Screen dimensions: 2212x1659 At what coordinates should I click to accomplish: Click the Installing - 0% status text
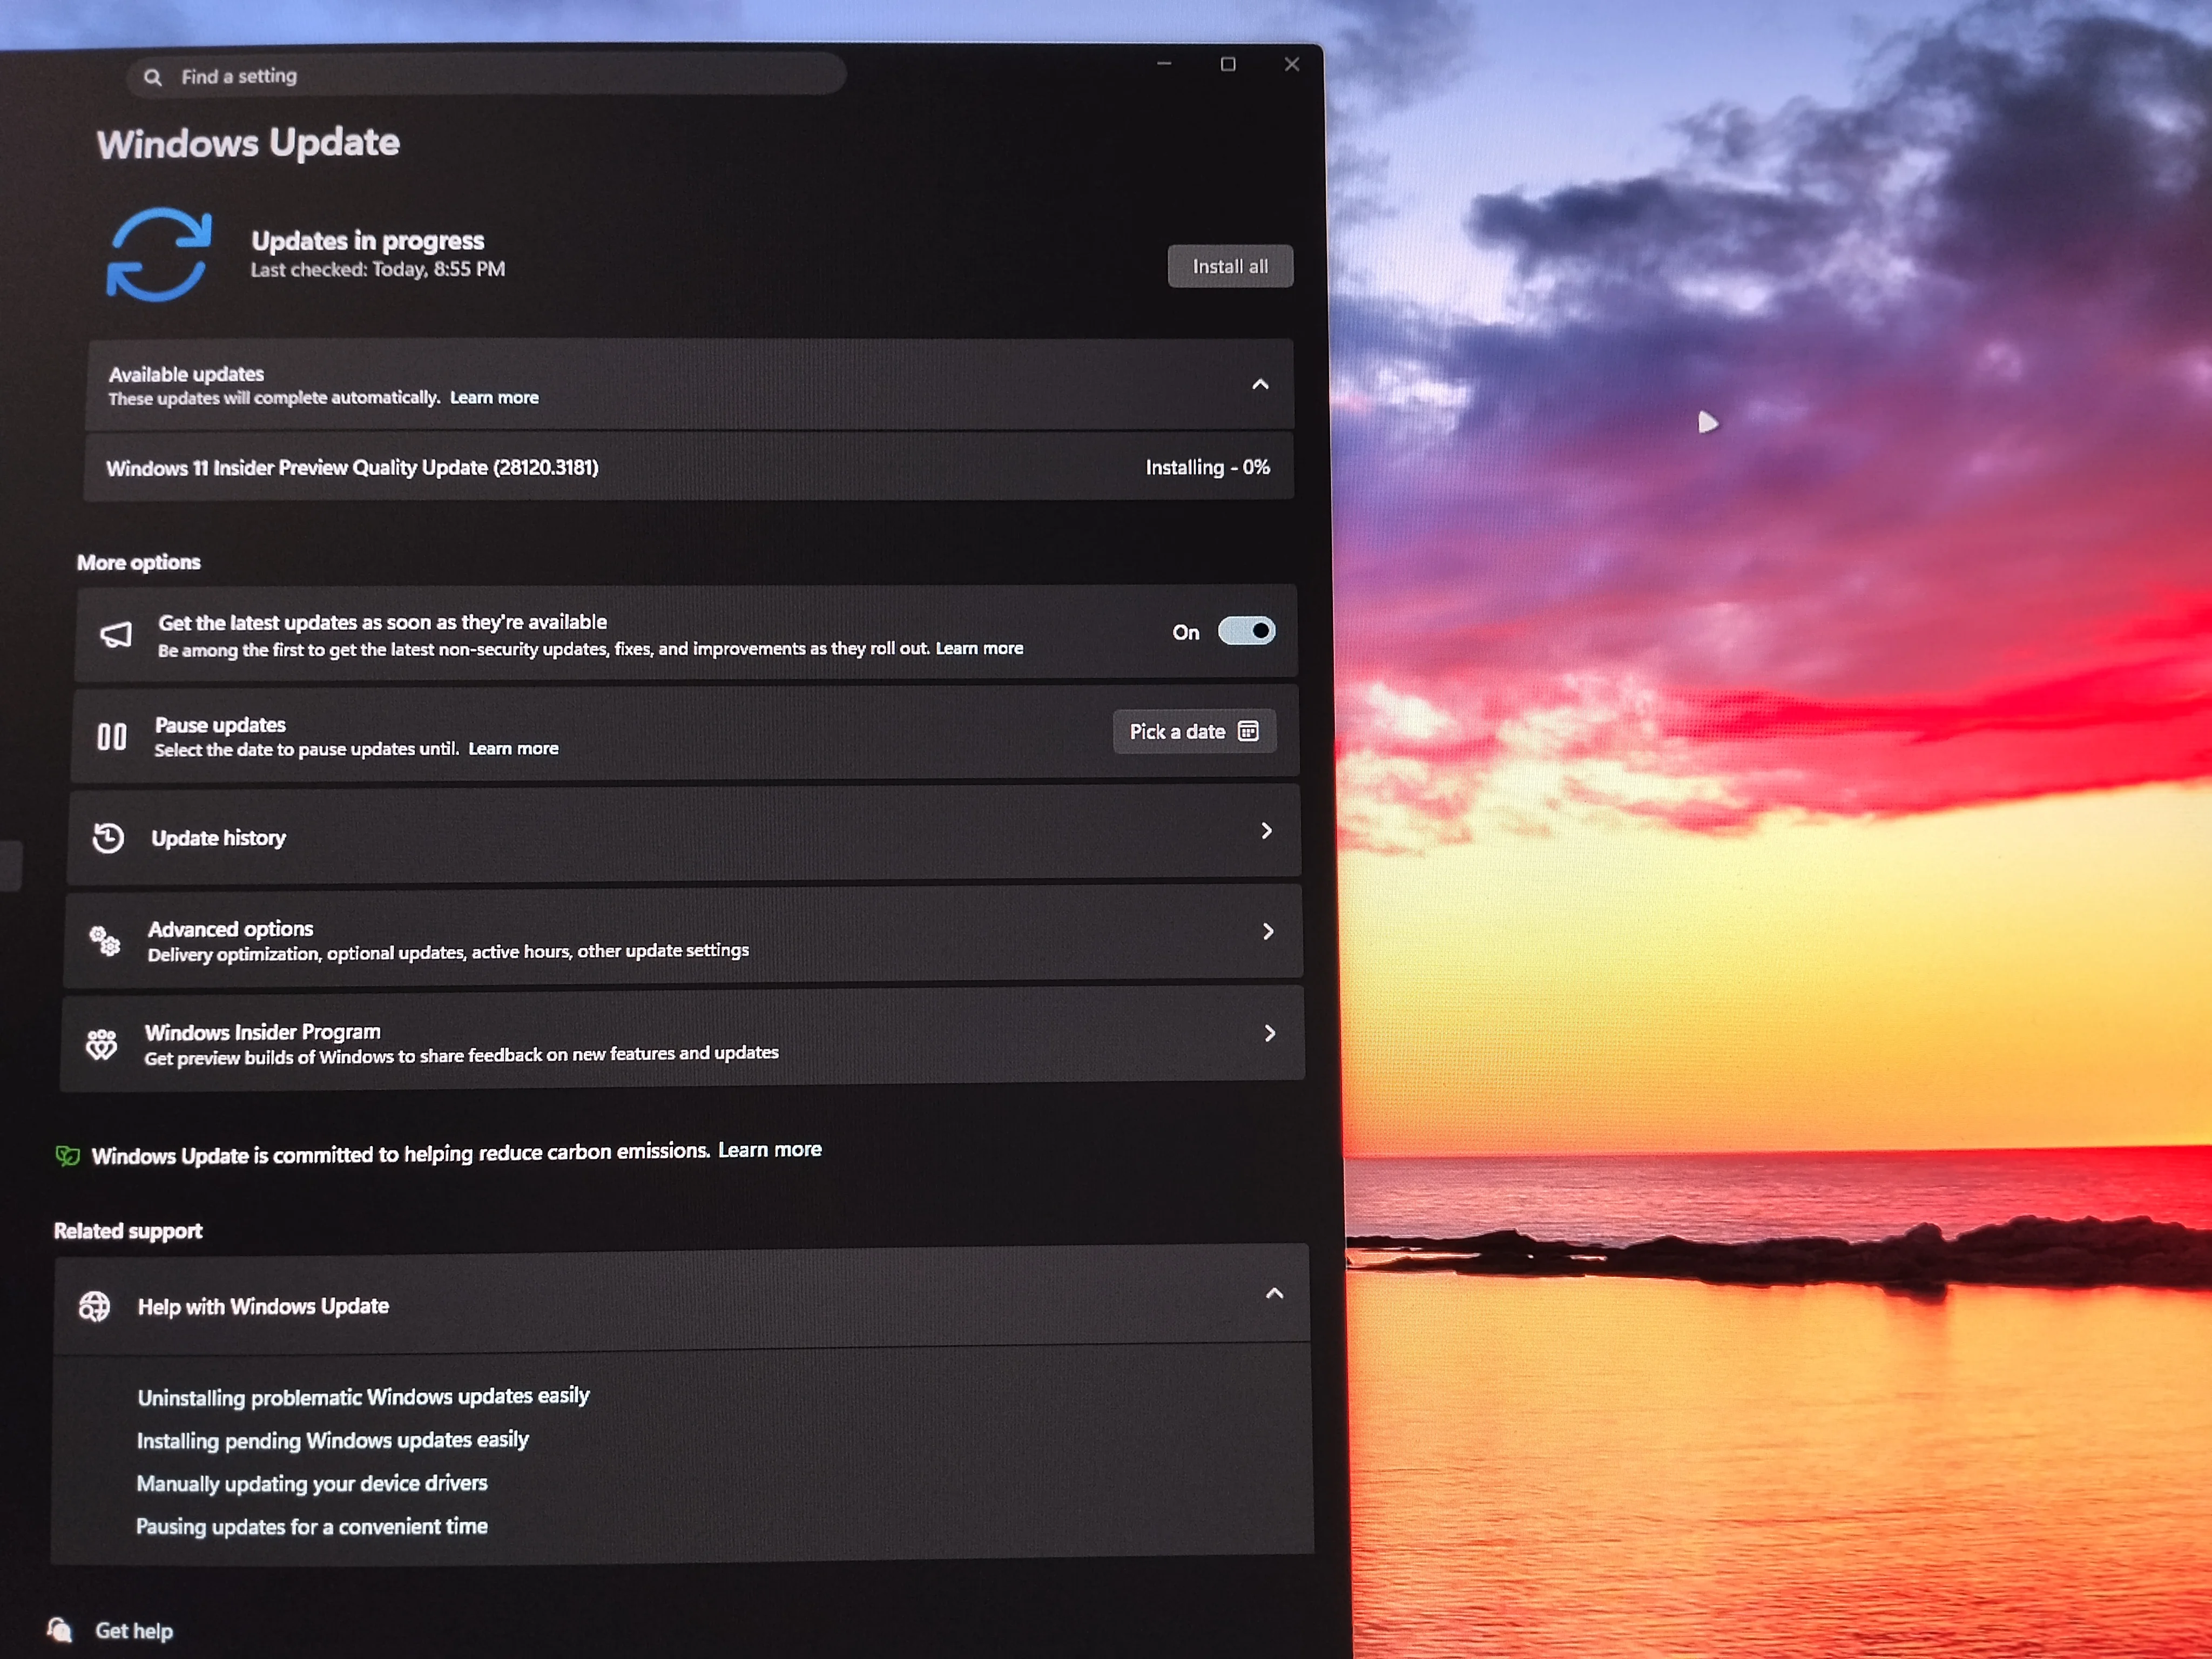click(1207, 467)
